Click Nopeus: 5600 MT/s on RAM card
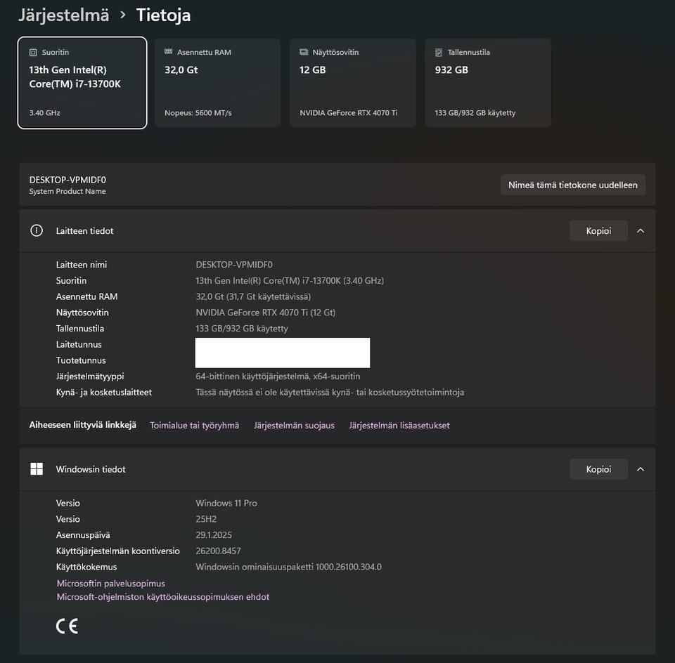 [198, 112]
